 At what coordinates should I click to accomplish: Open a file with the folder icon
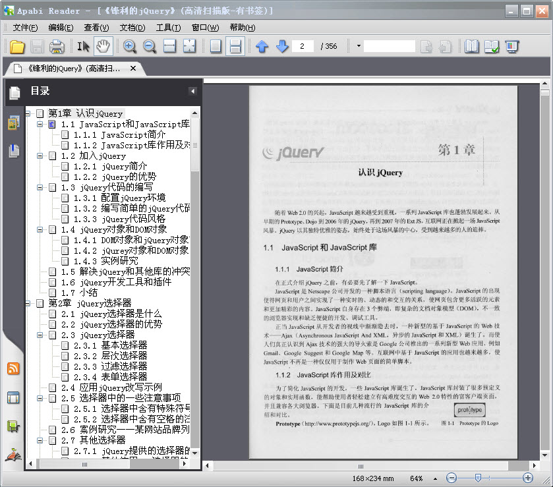pos(17,47)
